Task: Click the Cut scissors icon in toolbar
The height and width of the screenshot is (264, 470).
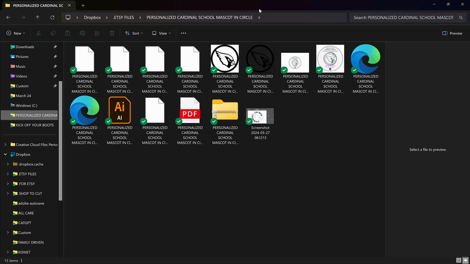Action: point(38,33)
